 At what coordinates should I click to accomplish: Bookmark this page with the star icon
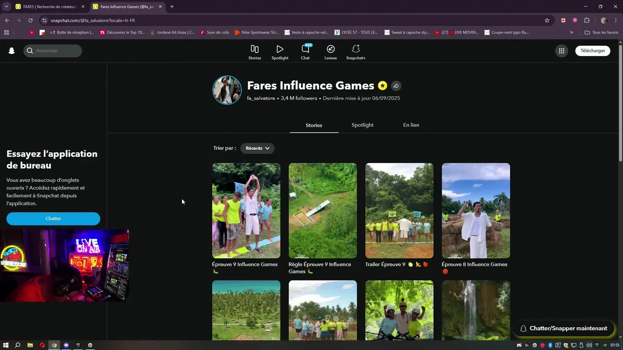tap(547, 20)
